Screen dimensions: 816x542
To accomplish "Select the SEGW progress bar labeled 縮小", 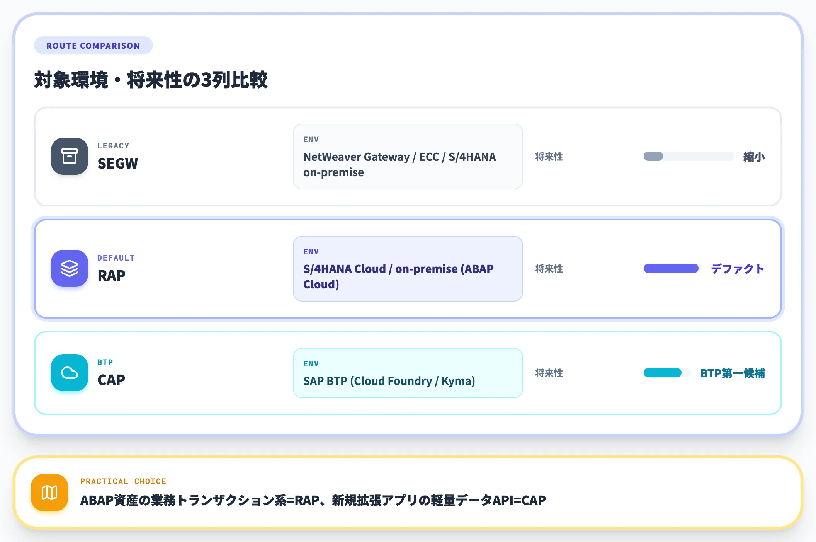I will pos(688,156).
